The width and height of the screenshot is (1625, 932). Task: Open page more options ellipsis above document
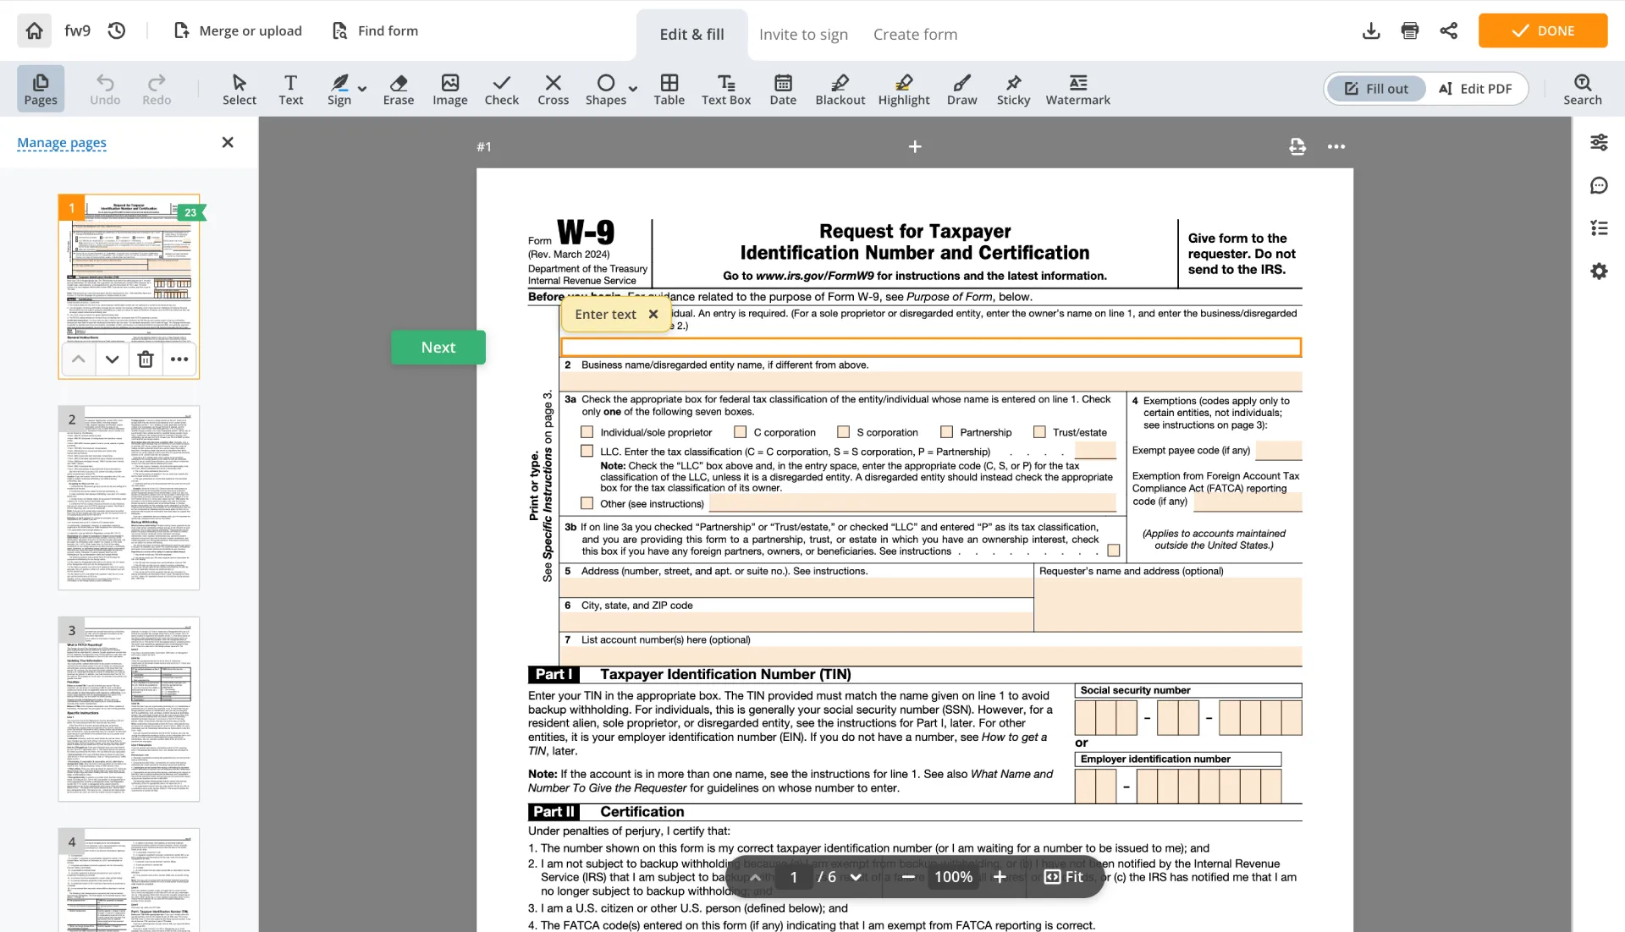[x=1336, y=146]
